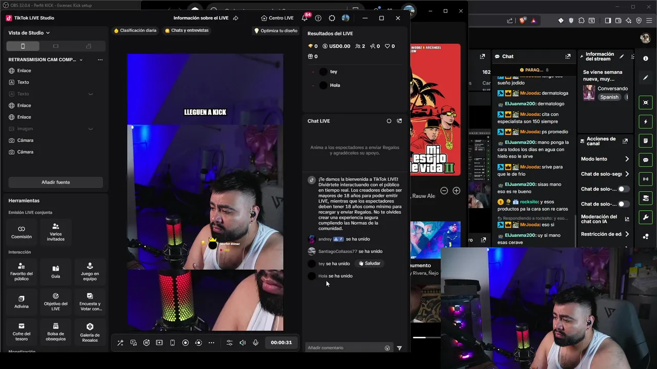Click Añadir fuente button

(x=55, y=182)
